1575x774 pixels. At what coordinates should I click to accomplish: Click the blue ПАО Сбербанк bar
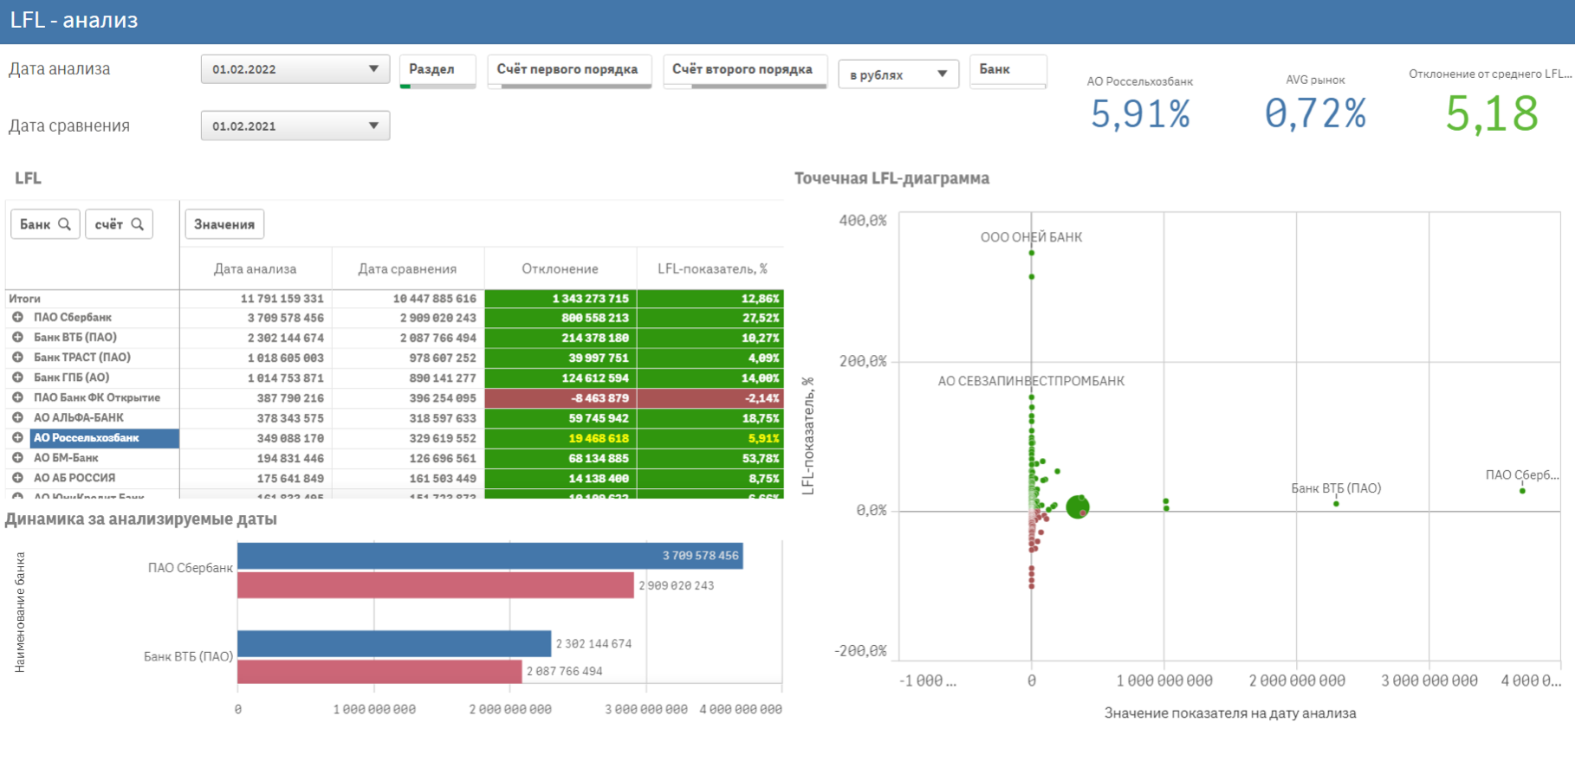pyautogui.click(x=489, y=556)
